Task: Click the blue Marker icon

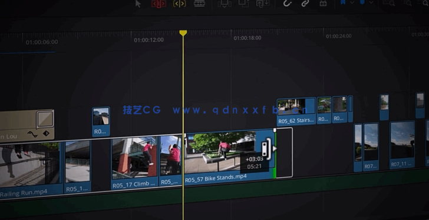Action: click(362, 2)
